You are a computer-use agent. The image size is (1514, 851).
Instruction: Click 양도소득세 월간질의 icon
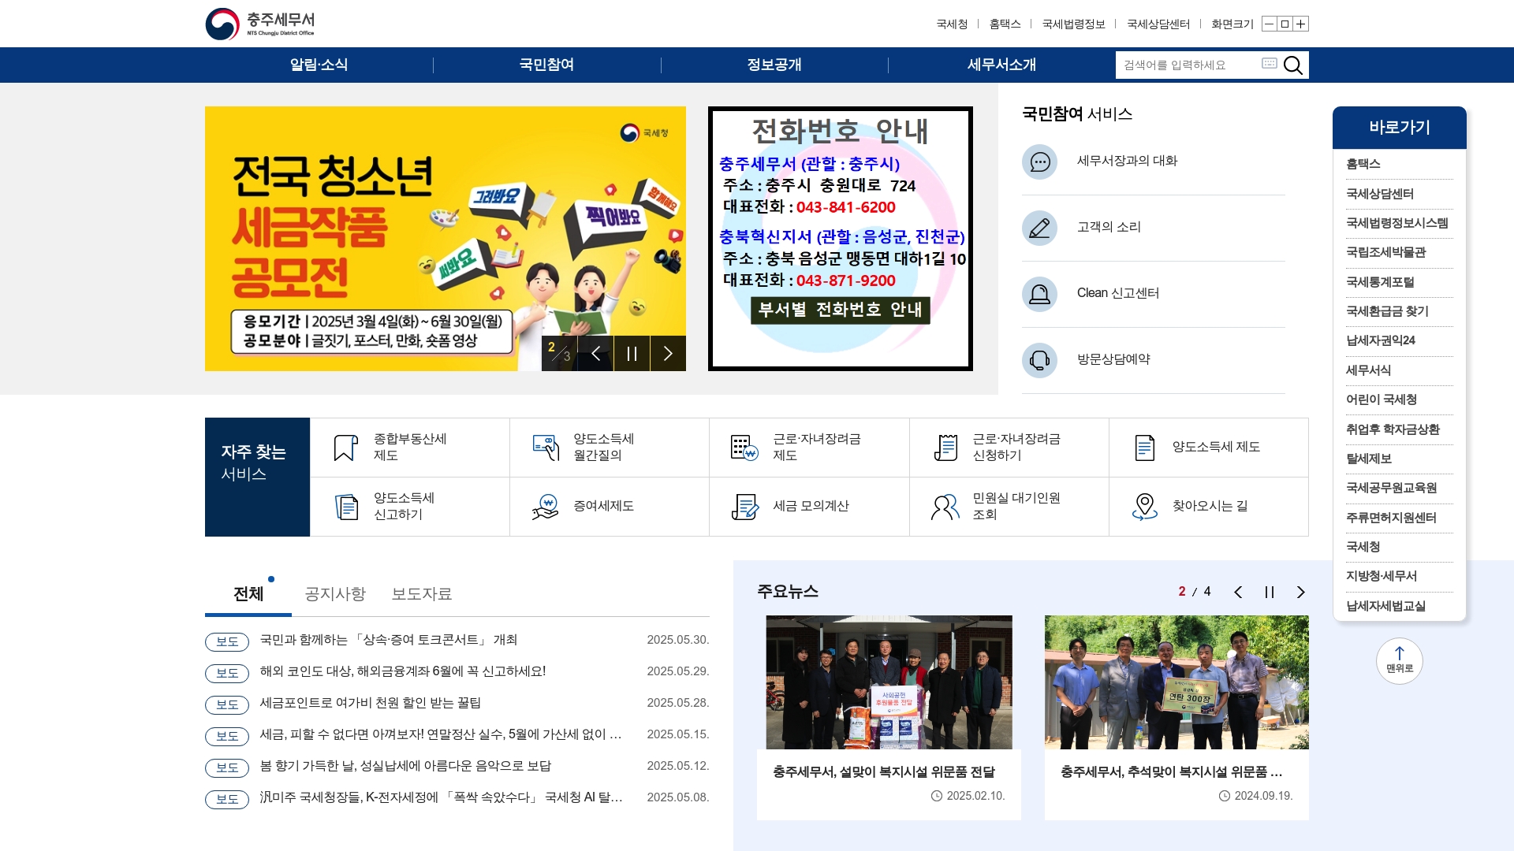click(546, 448)
